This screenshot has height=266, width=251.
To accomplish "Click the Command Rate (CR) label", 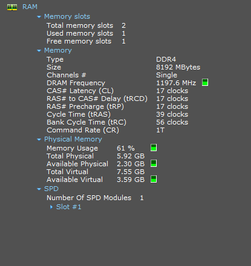I will [83, 130].
